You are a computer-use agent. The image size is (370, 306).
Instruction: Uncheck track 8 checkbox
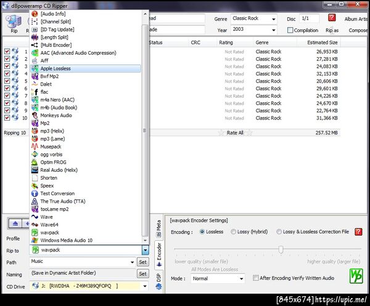pos(7,103)
